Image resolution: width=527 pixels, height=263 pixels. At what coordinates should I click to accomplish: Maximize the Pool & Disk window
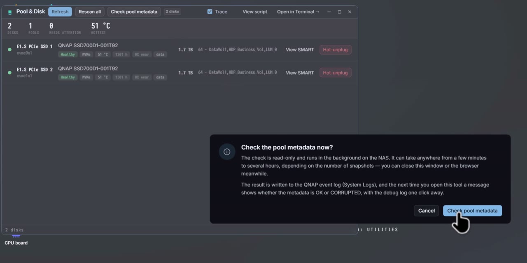(339, 12)
